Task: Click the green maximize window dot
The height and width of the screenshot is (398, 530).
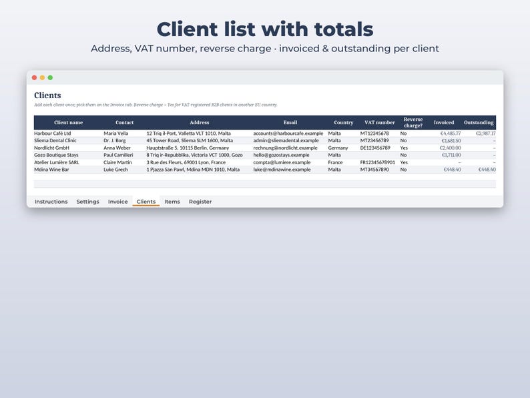Action: click(x=50, y=77)
